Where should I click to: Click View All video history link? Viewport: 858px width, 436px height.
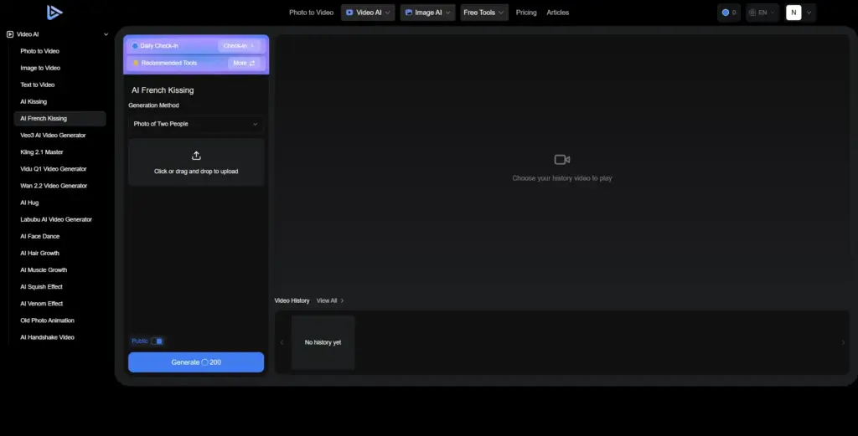click(x=330, y=300)
